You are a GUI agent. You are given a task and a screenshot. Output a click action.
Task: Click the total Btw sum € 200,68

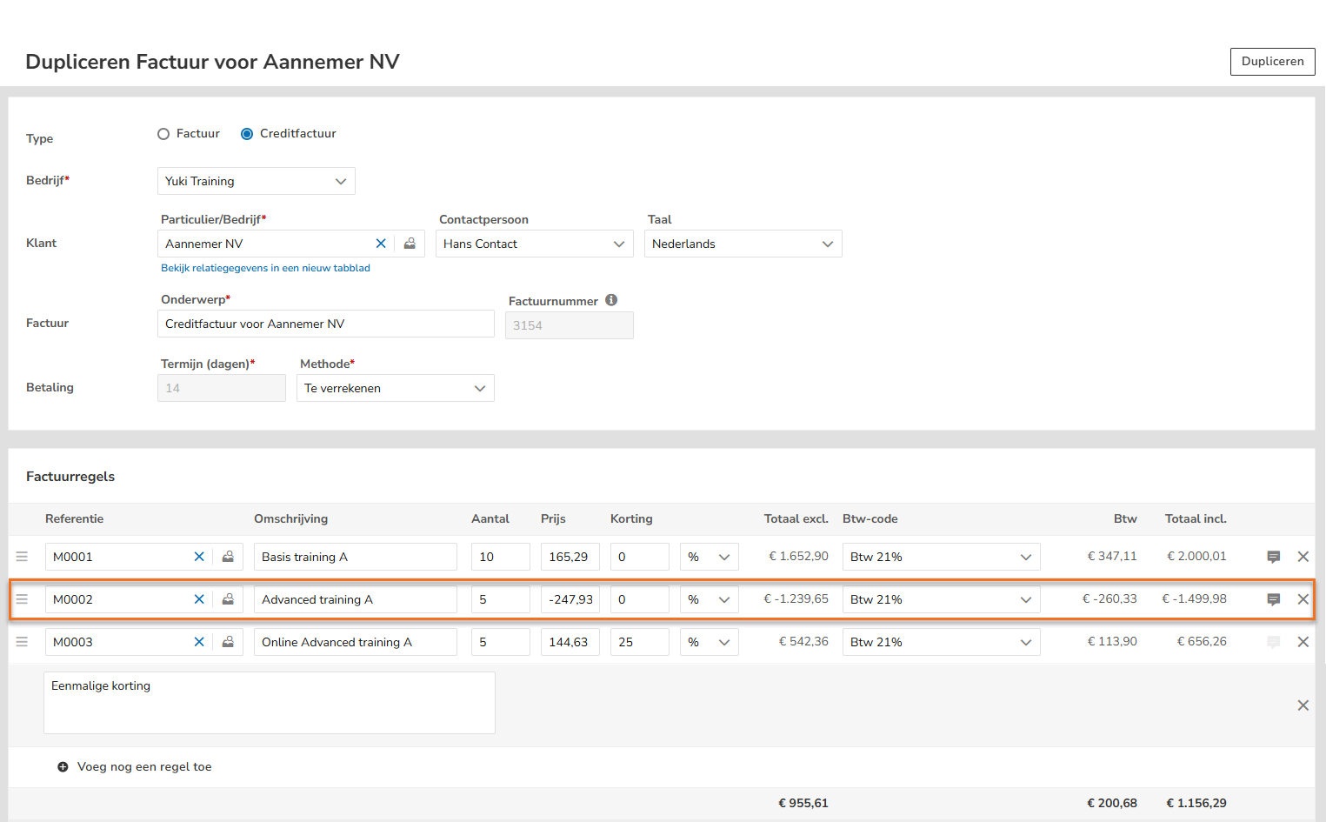pyautogui.click(x=1112, y=804)
